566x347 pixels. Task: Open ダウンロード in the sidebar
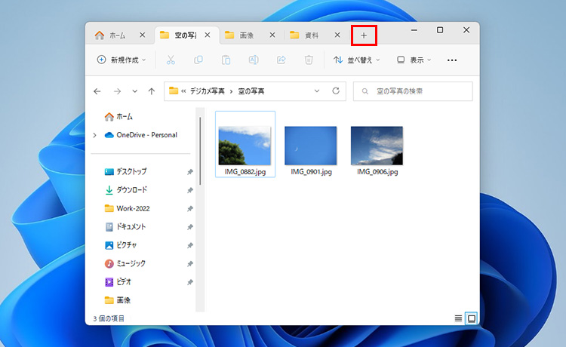(131, 190)
